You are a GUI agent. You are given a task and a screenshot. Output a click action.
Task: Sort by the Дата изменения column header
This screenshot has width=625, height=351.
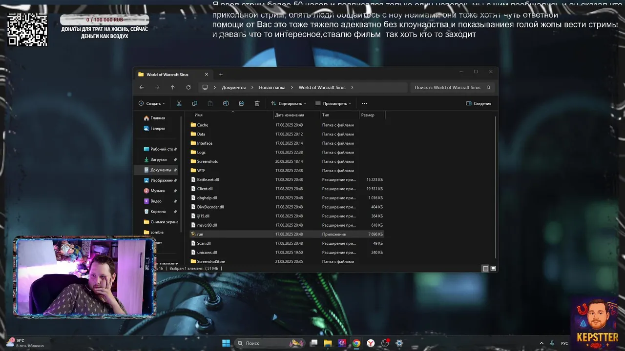tap(290, 115)
